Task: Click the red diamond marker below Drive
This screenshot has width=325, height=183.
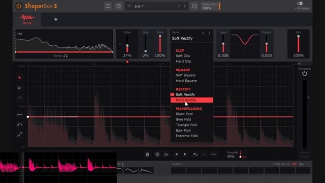Action: (127, 62)
